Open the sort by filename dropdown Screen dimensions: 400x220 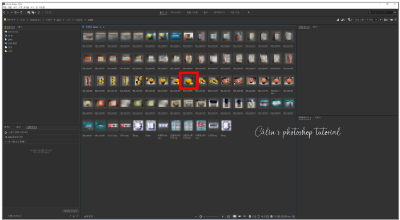point(365,19)
